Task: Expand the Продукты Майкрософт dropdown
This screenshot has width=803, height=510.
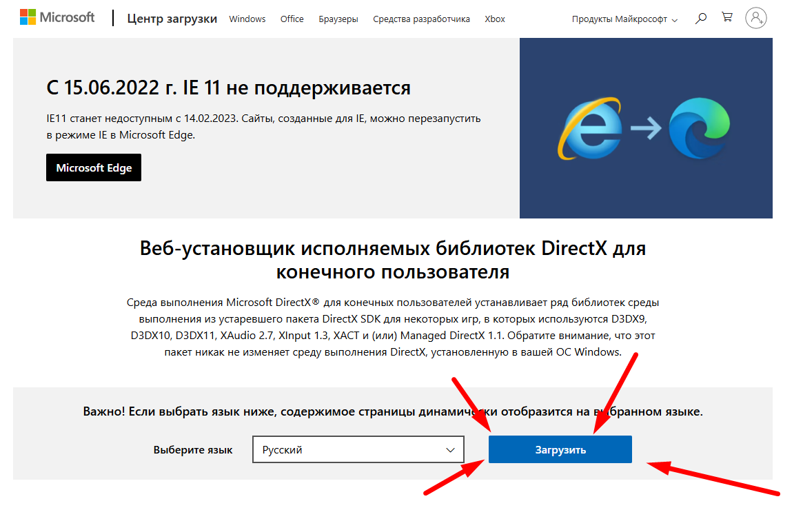Action: (x=624, y=19)
